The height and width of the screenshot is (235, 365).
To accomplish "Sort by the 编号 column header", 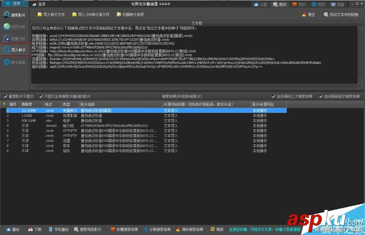I will tap(13, 104).
